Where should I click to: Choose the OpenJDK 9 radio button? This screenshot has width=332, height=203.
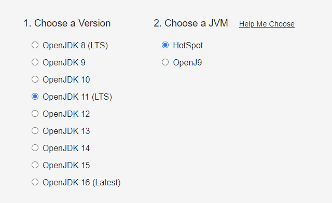point(35,62)
